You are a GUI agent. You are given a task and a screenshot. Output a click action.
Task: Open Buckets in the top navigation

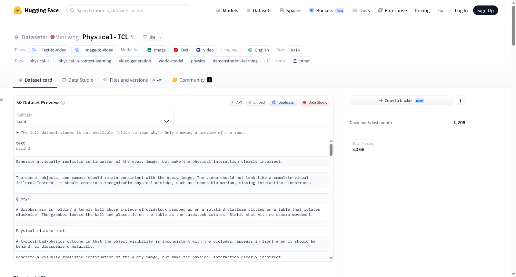[327, 10]
